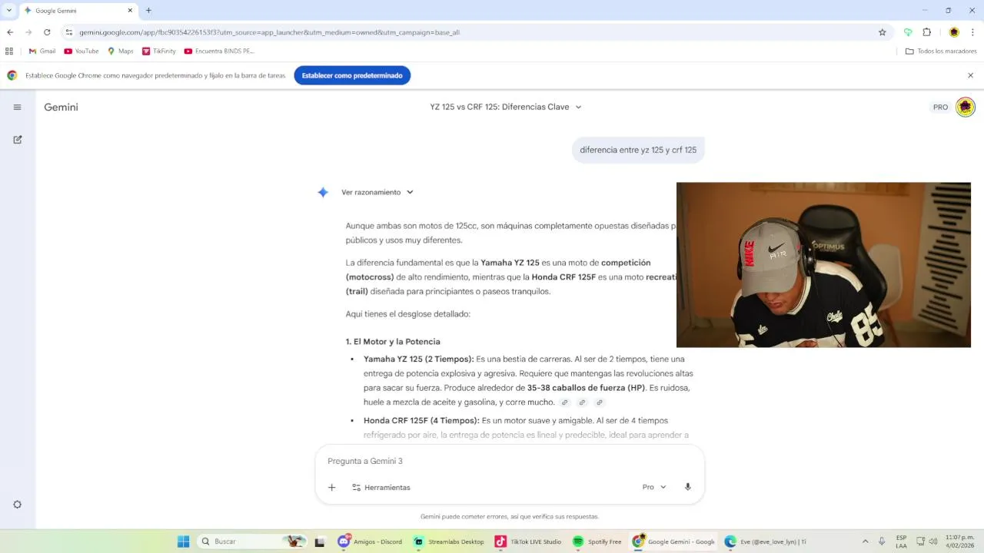Viewport: 984px width, 553px height.
Task: Open the apps grid in bookmarks bar
Action: 9,51
